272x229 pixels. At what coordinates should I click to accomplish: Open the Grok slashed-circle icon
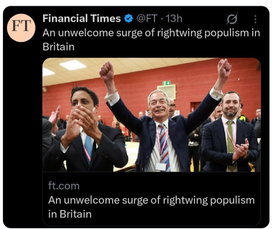click(x=232, y=19)
